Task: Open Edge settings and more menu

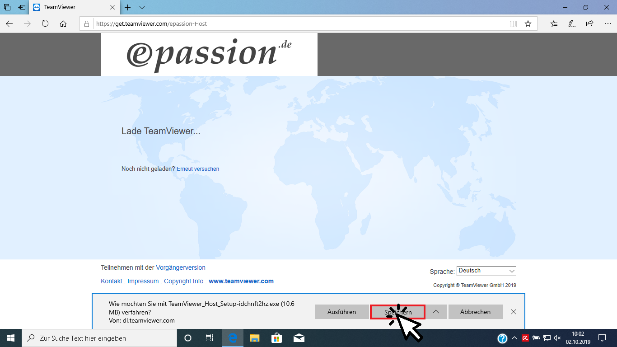Action: point(607,23)
